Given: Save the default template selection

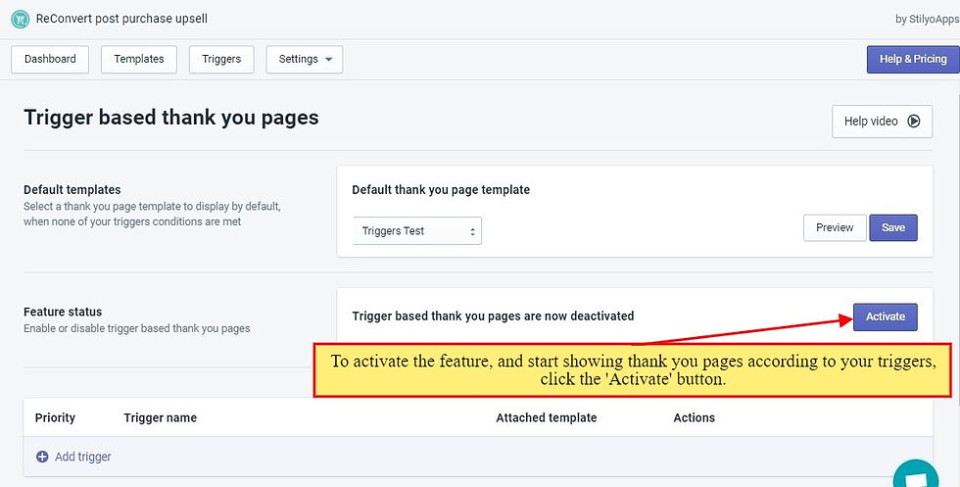Looking at the screenshot, I should 893,228.
